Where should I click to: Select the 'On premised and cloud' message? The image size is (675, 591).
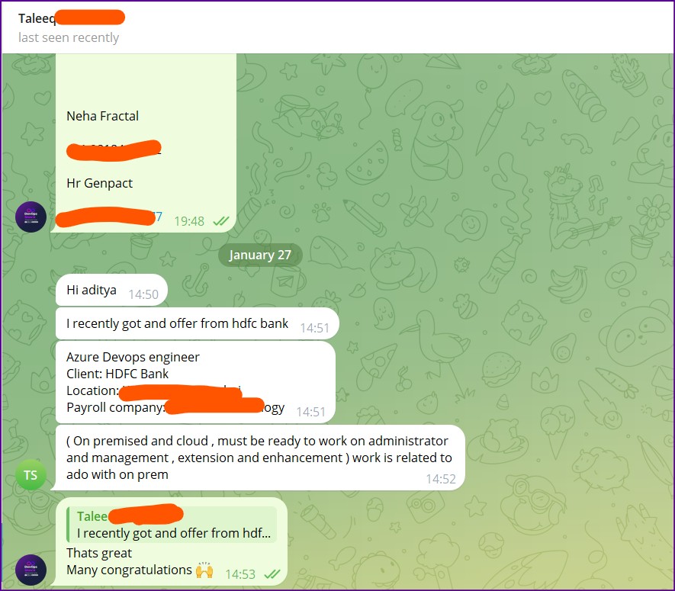tap(260, 458)
